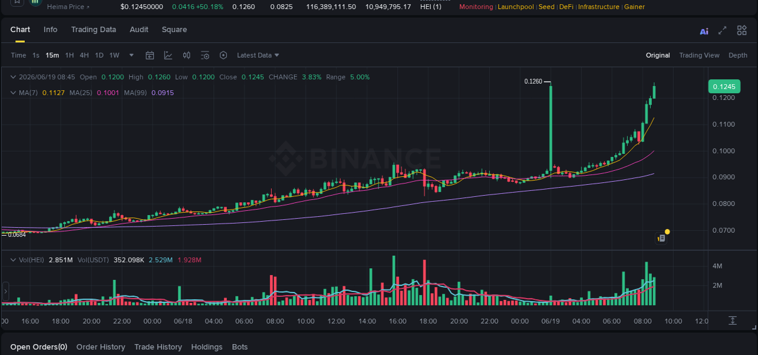Click the Monitoring tag

click(x=476, y=7)
